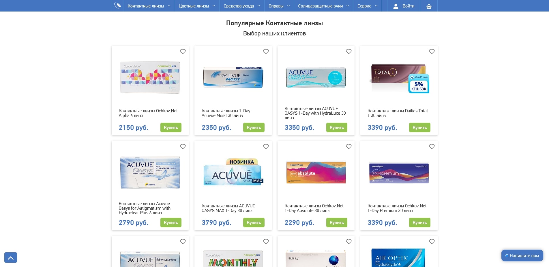Open the Acuvue Oasys for Astigmatism product image
549x267 pixels.
(x=150, y=173)
